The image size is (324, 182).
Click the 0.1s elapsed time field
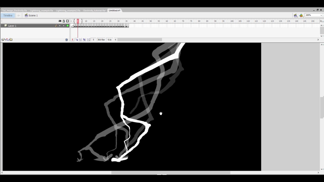coord(110,40)
